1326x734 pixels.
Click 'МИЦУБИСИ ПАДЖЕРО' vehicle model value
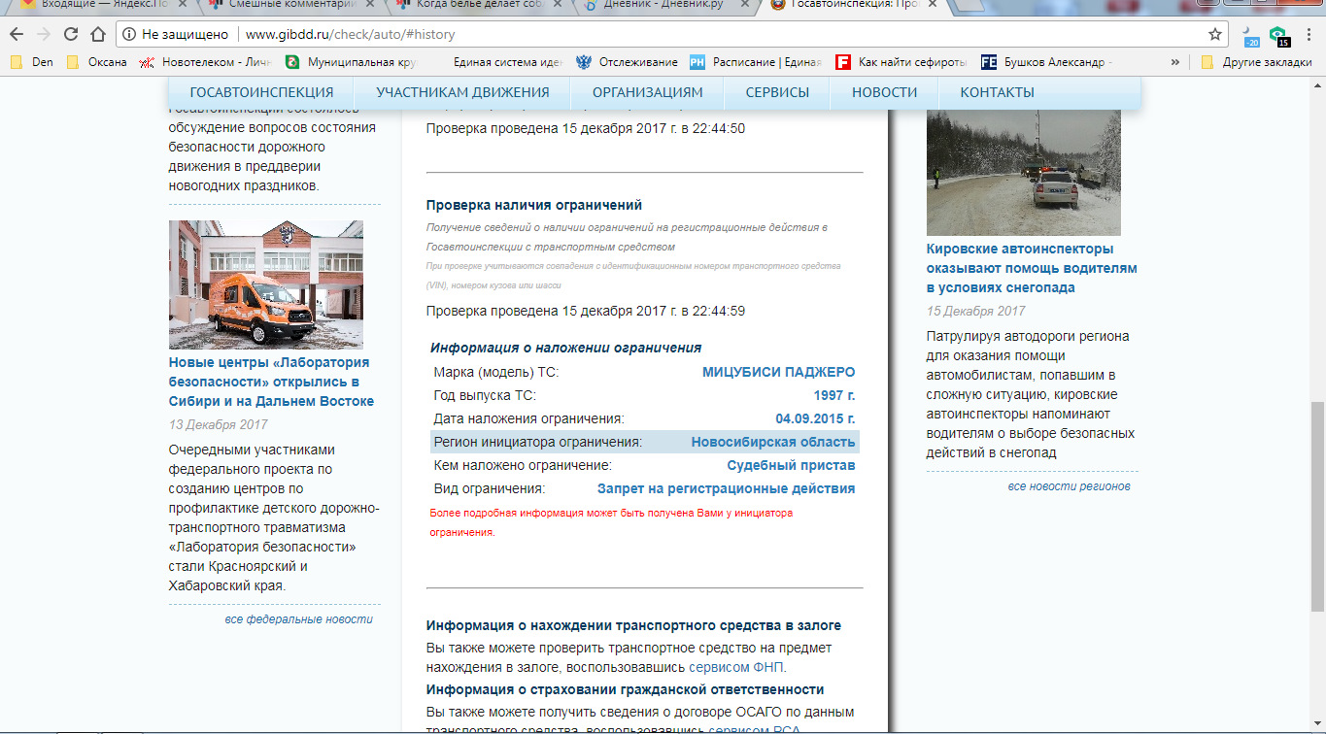[778, 373]
